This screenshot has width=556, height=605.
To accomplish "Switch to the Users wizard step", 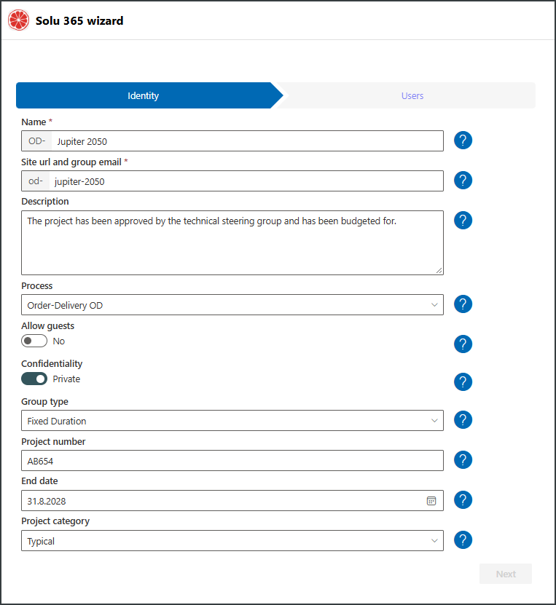I will 412,95.
